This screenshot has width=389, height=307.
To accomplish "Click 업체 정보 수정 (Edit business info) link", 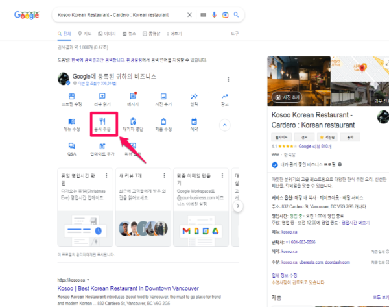I will 285,275.
